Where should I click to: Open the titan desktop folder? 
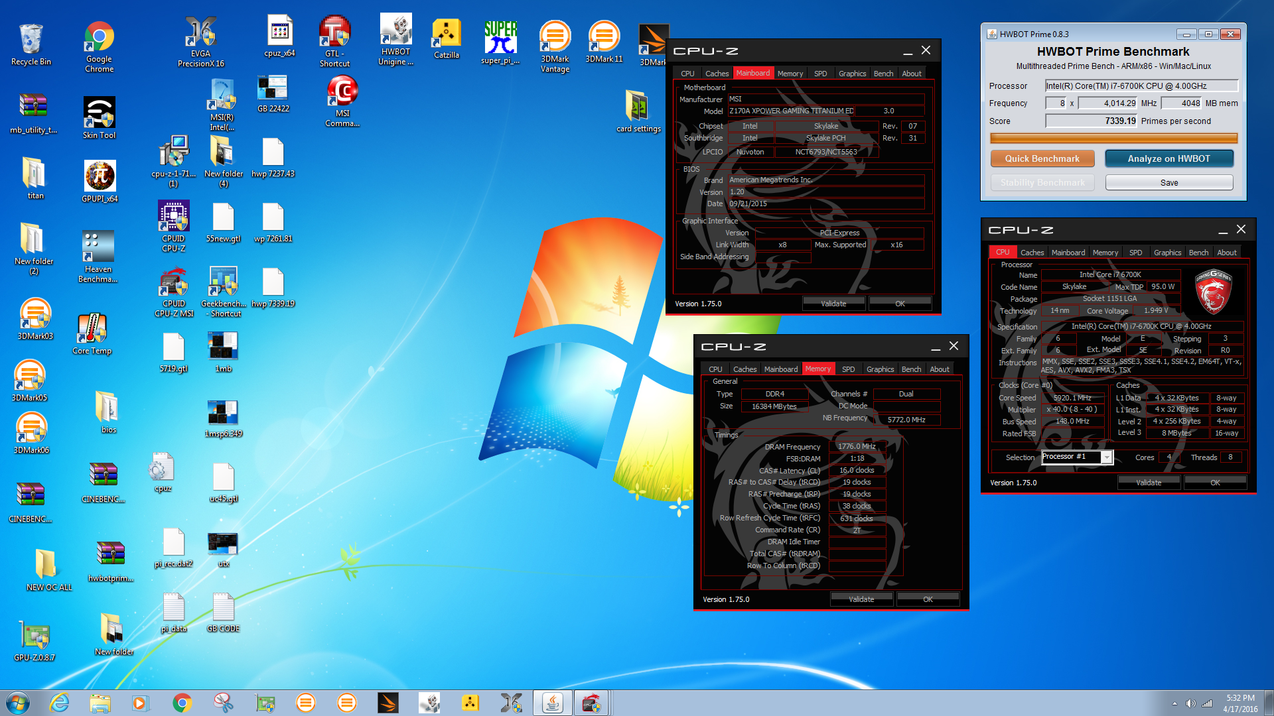[x=35, y=178]
